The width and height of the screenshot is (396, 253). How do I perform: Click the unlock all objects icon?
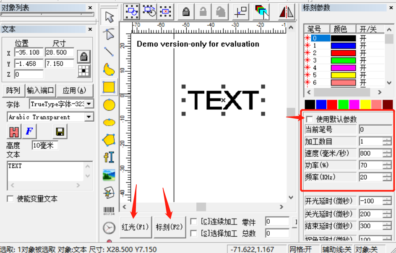tap(220, 12)
